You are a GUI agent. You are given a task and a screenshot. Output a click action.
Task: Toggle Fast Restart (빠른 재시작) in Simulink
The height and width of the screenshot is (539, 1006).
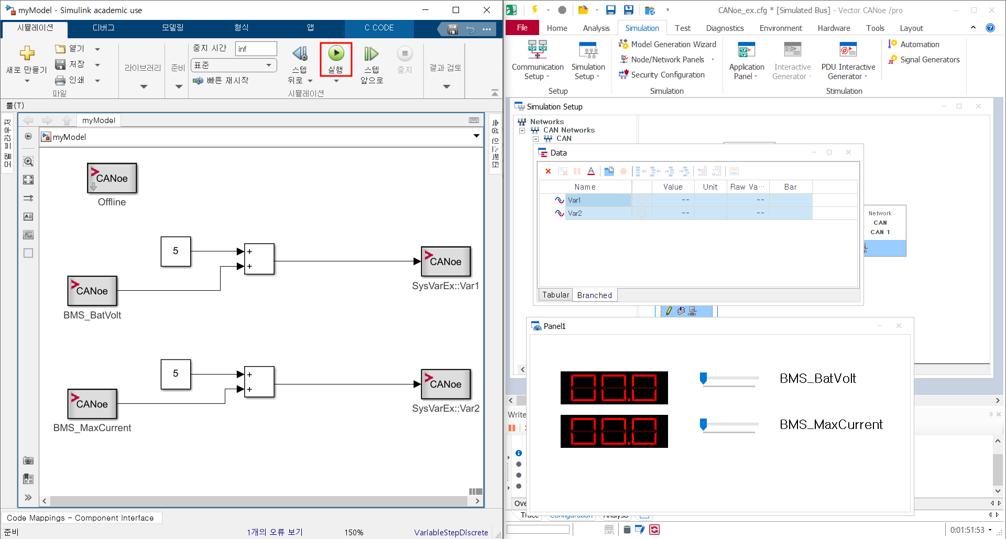click(x=221, y=81)
